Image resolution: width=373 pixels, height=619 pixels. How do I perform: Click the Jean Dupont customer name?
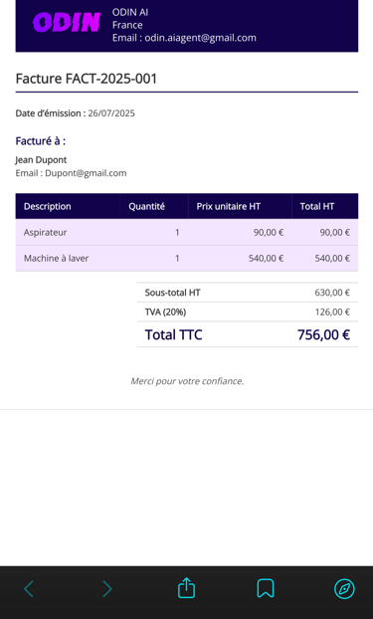point(41,160)
